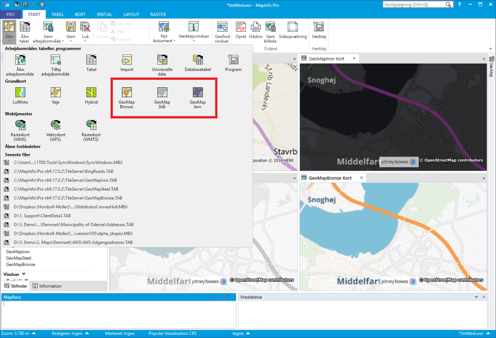Screen dimensions: 496x338
Task: Open the tegne status bar arrow
Action: coord(248,333)
